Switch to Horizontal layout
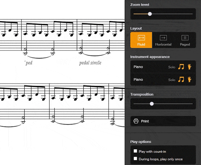Screen dimensions: 201x165 pos(163,40)
